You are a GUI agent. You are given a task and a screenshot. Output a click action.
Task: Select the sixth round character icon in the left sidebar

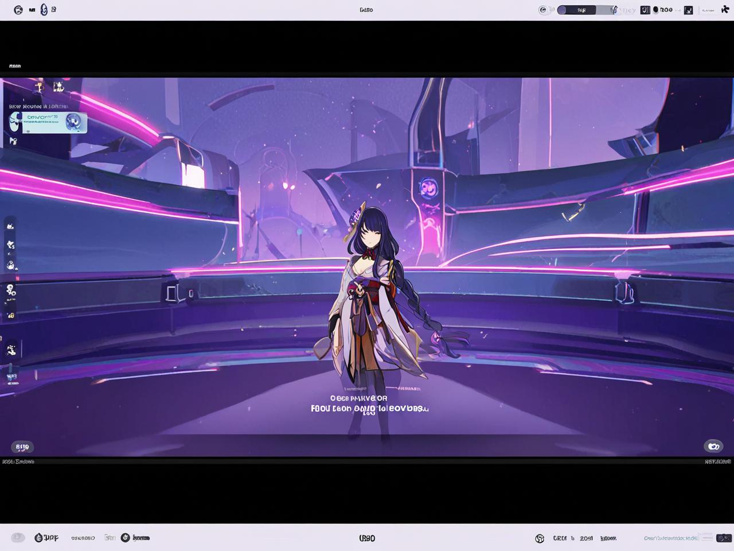click(11, 350)
